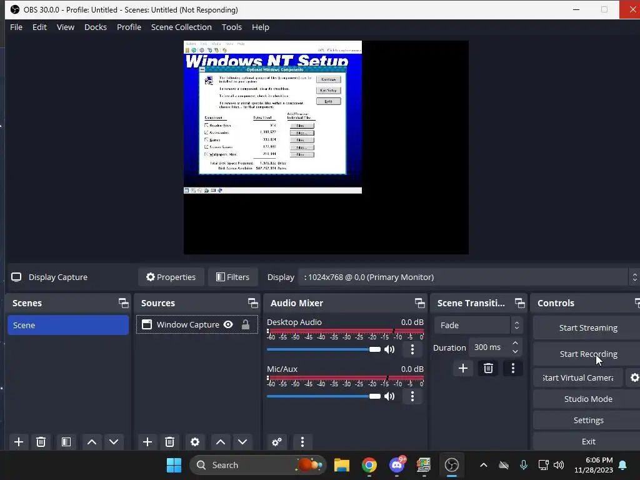Remove the scene transition with the trash icon

pyautogui.click(x=488, y=369)
